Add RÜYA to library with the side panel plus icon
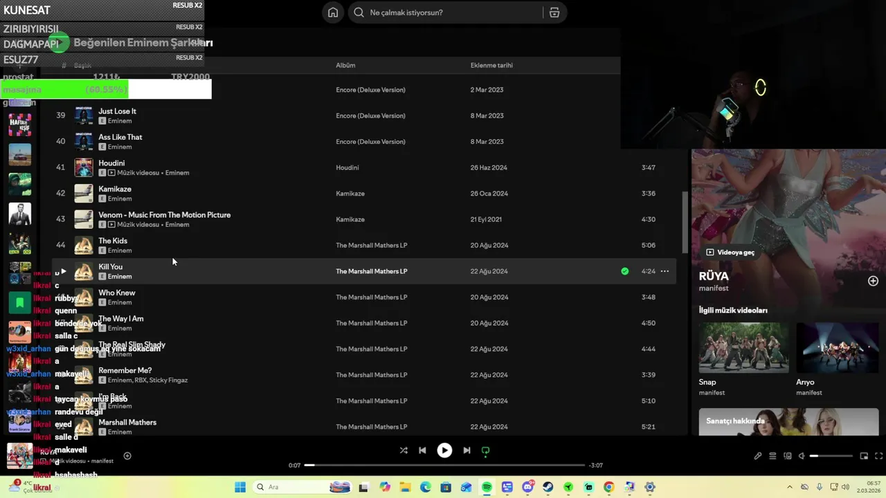 click(x=873, y=281)
